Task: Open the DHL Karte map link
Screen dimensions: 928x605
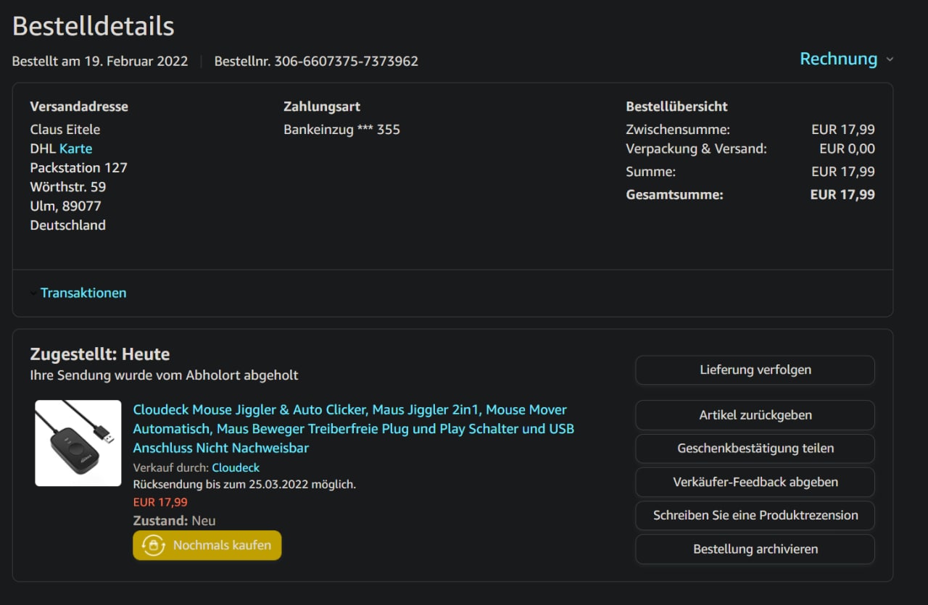Action: click(75, 149)
